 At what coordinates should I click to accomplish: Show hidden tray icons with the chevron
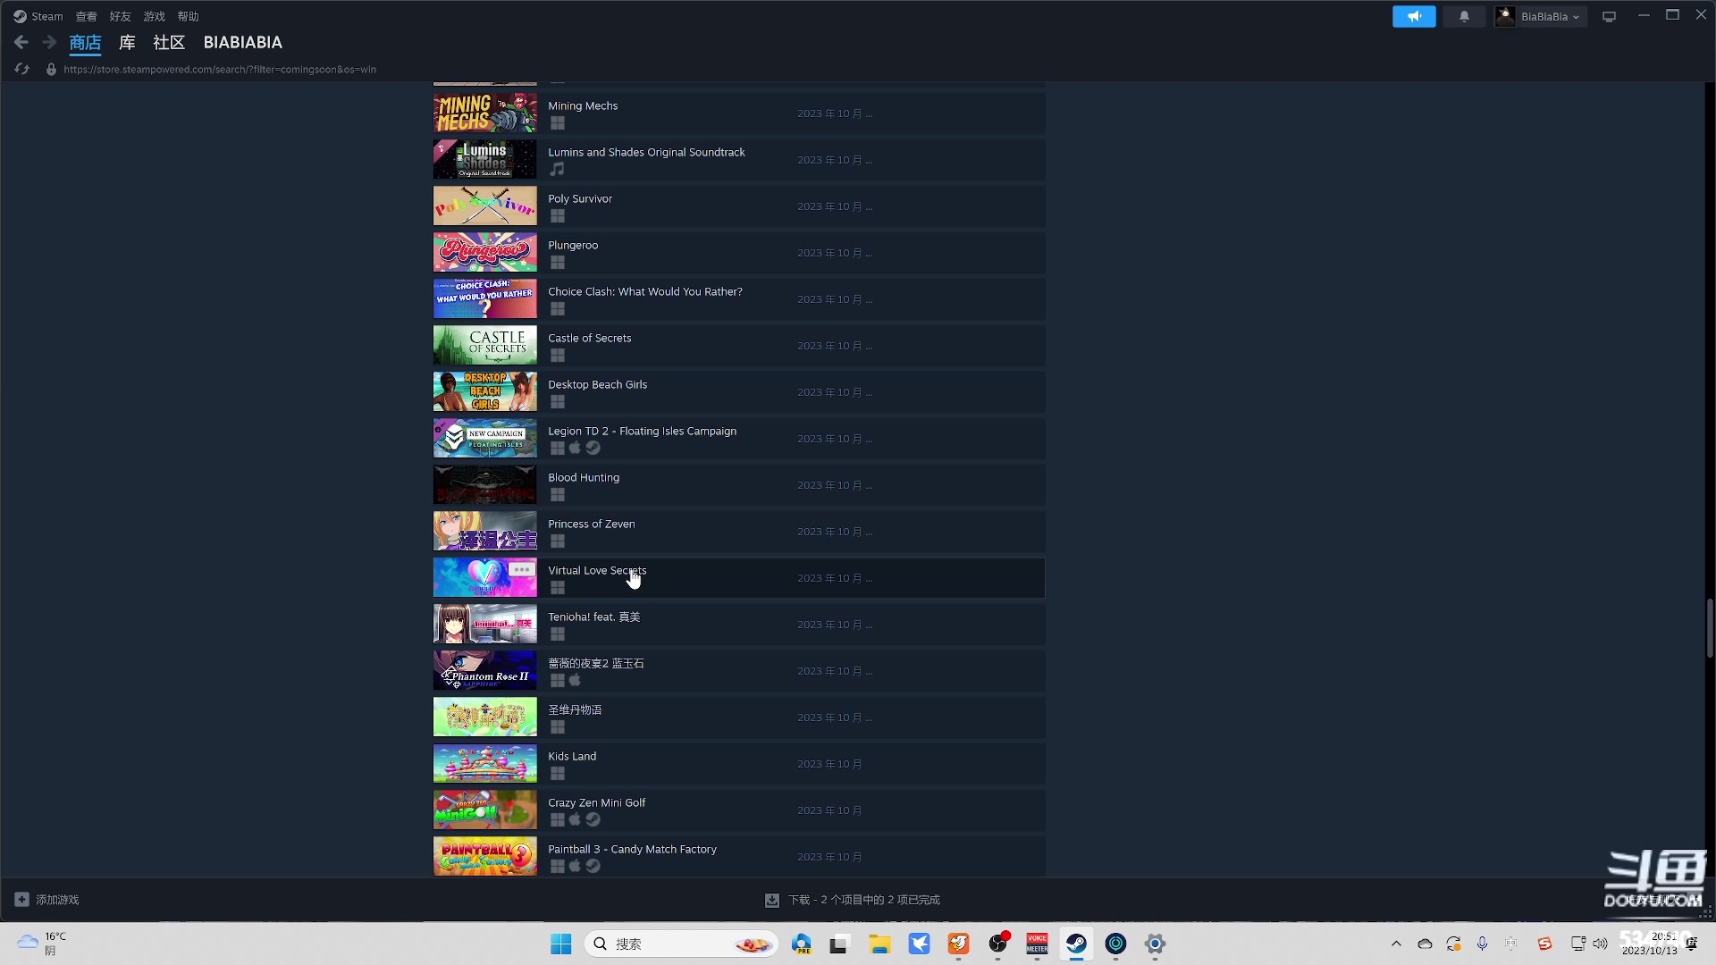(1396, 944)
